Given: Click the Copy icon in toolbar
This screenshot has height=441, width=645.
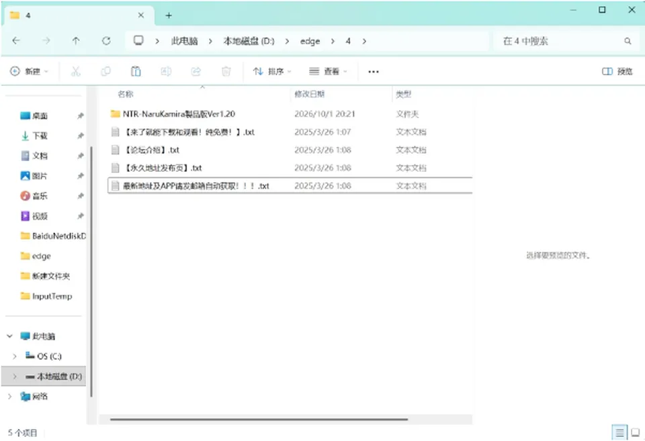Looking at the screenshot, I should pyautogui.click(x=105, y=72).
